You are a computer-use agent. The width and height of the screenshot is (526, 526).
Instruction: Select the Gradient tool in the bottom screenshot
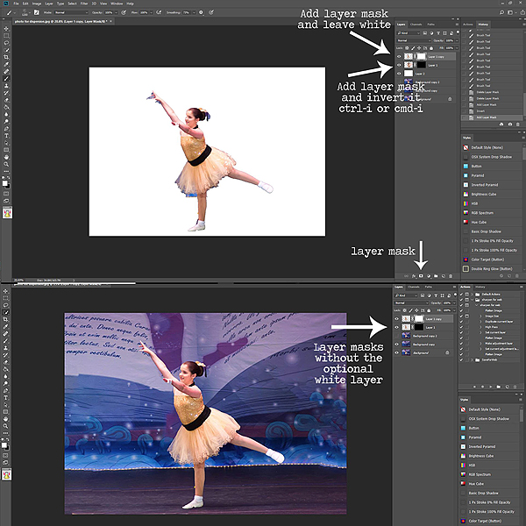click(x=6, y=369)
